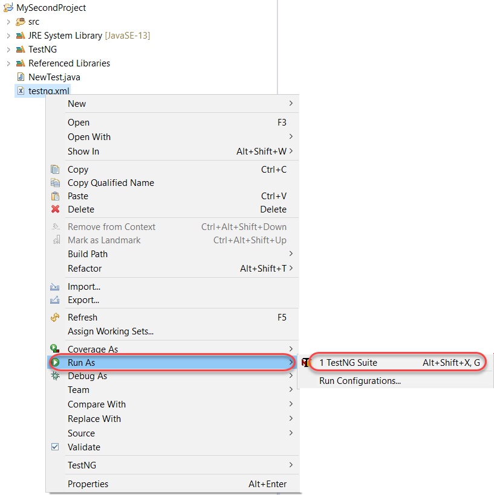Select Debug As menu entry

click(173, 376)
